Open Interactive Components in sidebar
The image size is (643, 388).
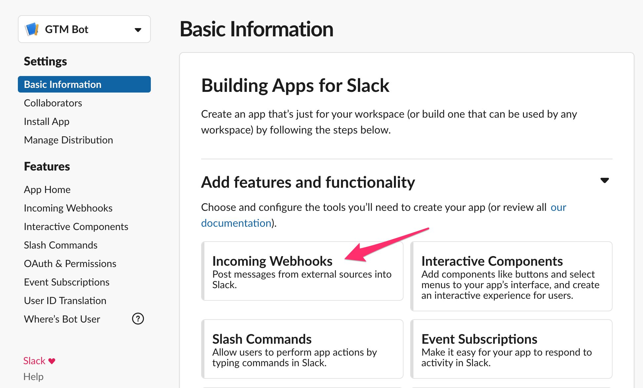[x=76, y=226]
